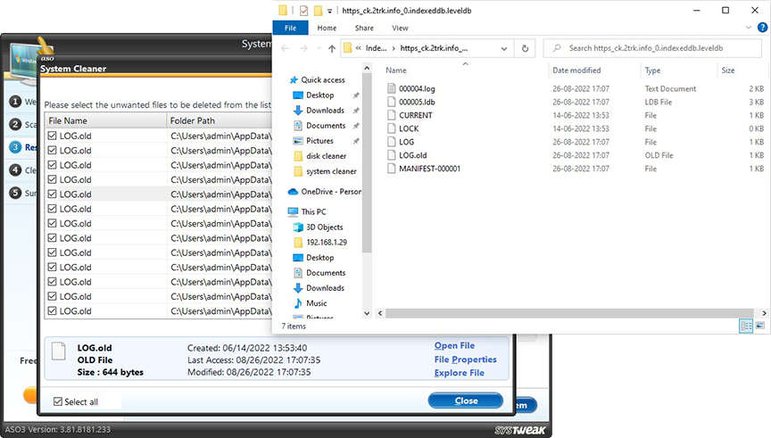Open the Home ribbon tab
The height and width of the screenshot is (438, 771).
point(327,28)
